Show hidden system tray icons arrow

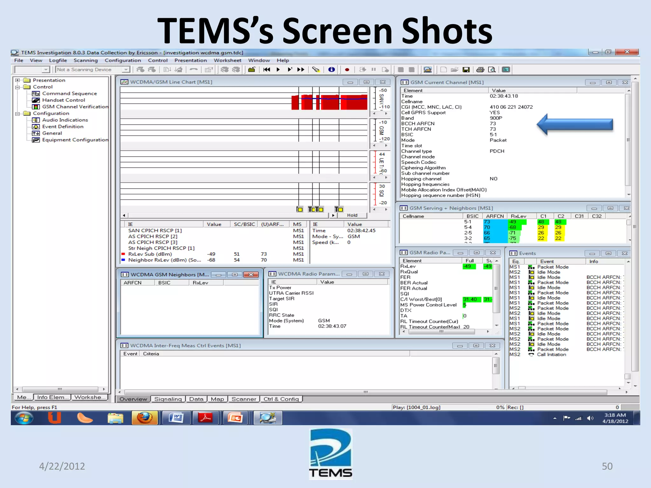[555, 418]
